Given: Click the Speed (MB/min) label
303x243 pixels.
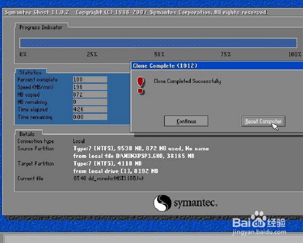Looking at the screenshot, I should tap(35, 87).
